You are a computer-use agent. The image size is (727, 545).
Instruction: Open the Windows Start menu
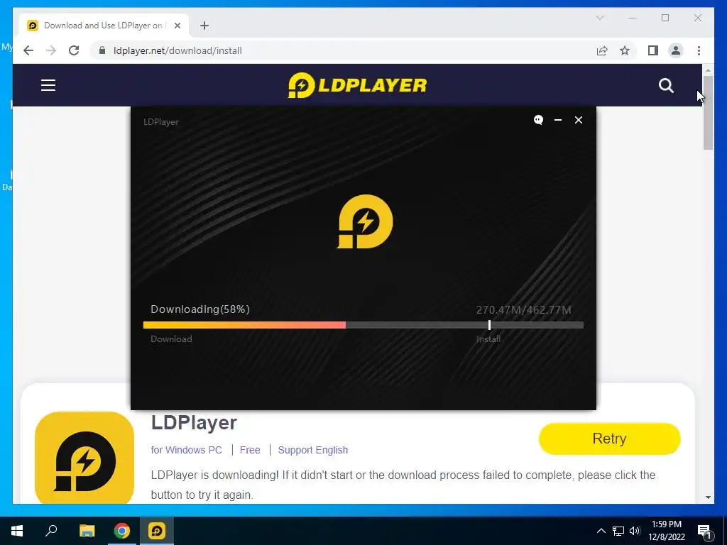pyautogui.click(x=17, y=531)
